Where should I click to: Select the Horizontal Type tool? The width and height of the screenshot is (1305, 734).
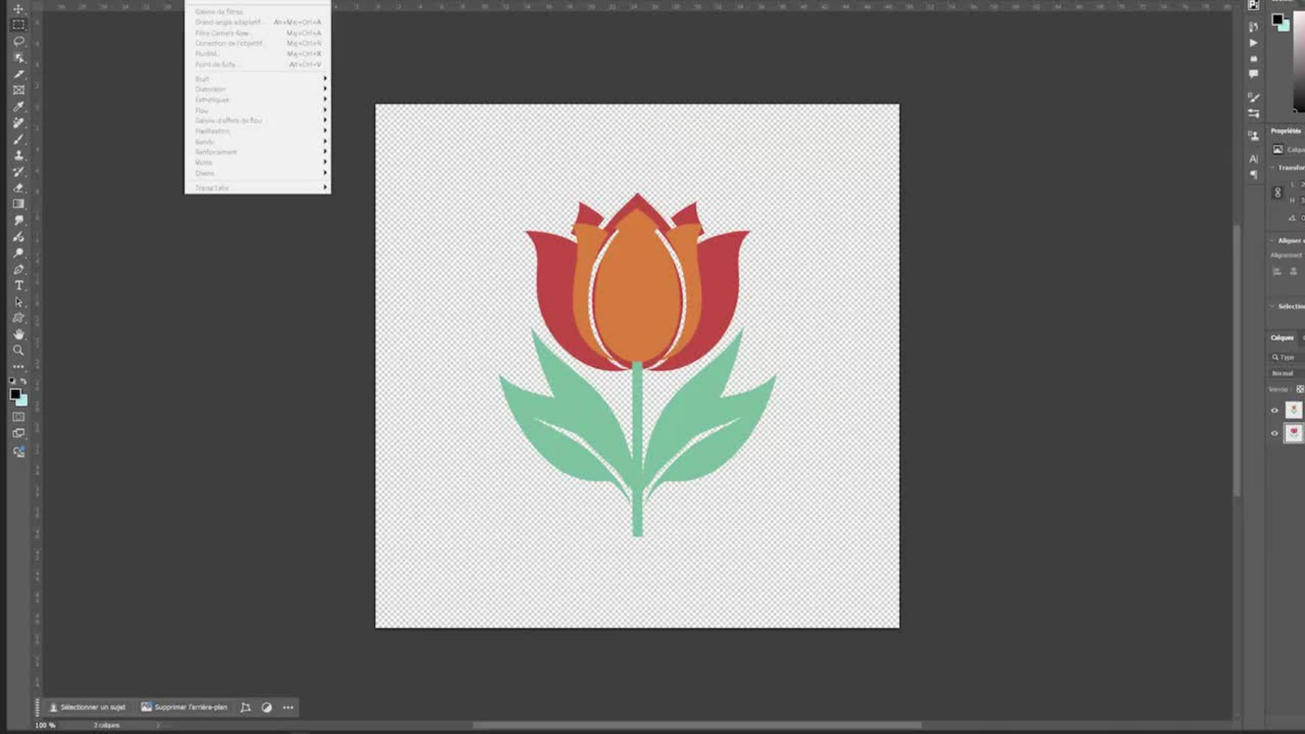(18, 285)
